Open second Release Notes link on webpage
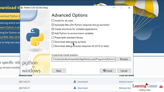 (x=125, y=88)
